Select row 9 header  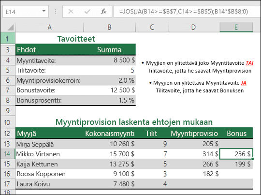pos(7,111)
